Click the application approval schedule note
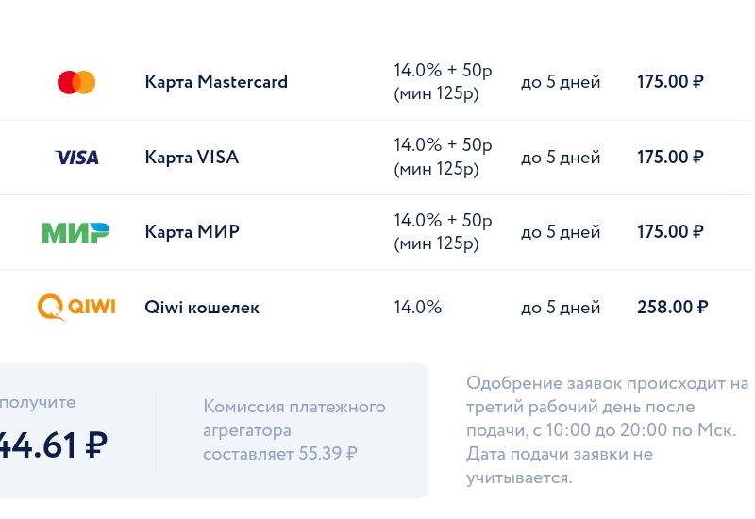755x519 pixels. click(607, 430)
